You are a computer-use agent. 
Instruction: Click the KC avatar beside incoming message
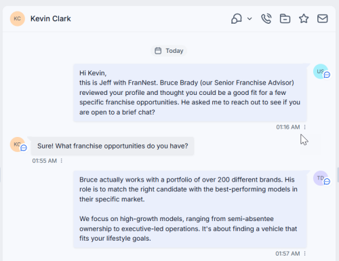[x=18, y=144]
